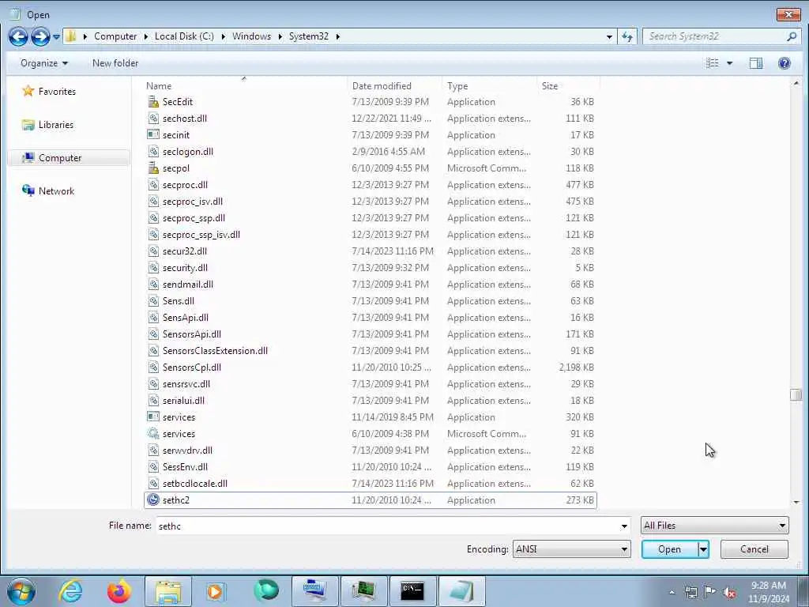Click the System32 breadcrumb

pos(309,36)
